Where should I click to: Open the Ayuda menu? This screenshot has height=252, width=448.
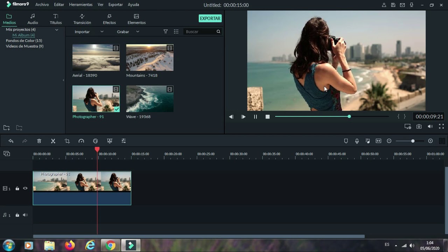[133, 5]
